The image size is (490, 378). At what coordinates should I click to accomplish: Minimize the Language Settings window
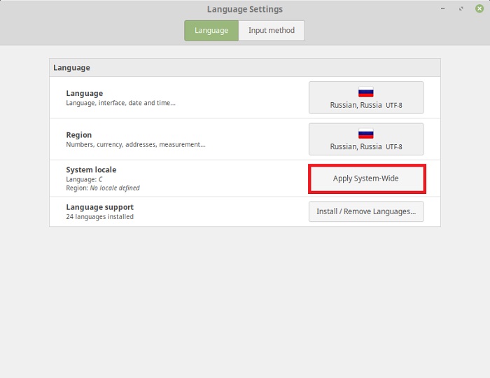[x=442, y=8]
